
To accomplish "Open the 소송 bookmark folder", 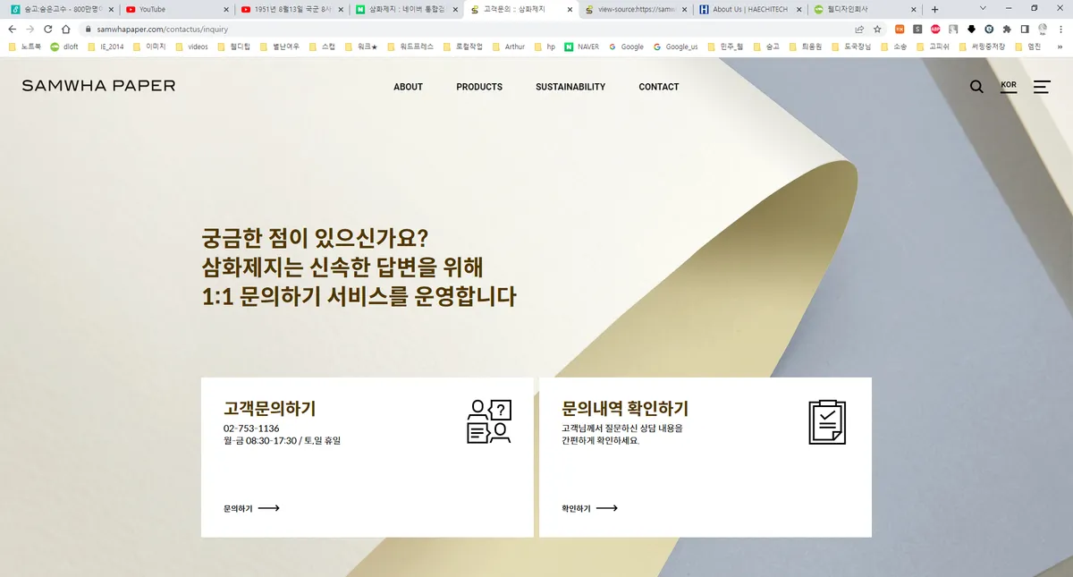I will click(x=893, y=47).
